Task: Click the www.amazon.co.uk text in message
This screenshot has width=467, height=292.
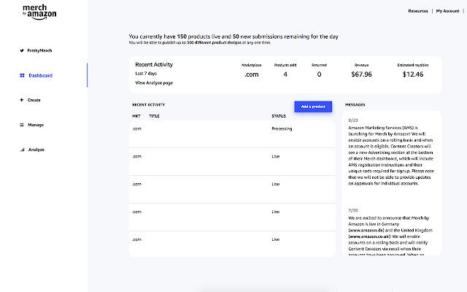Action: (369, 237)
